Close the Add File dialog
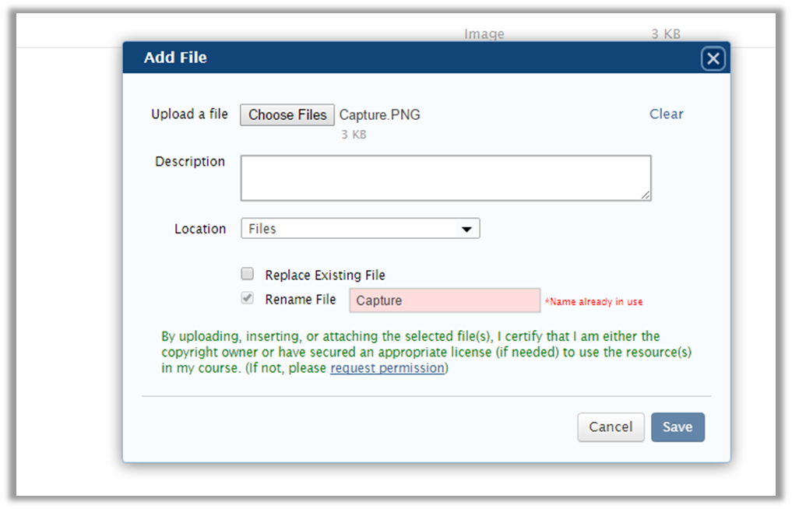The height and width of the screenshot is (509, 792). [x=713, y=58]
